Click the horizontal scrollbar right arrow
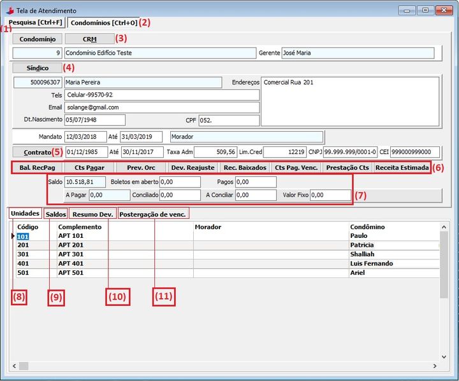This screenshot has height=381, width=459. [435, 366]
